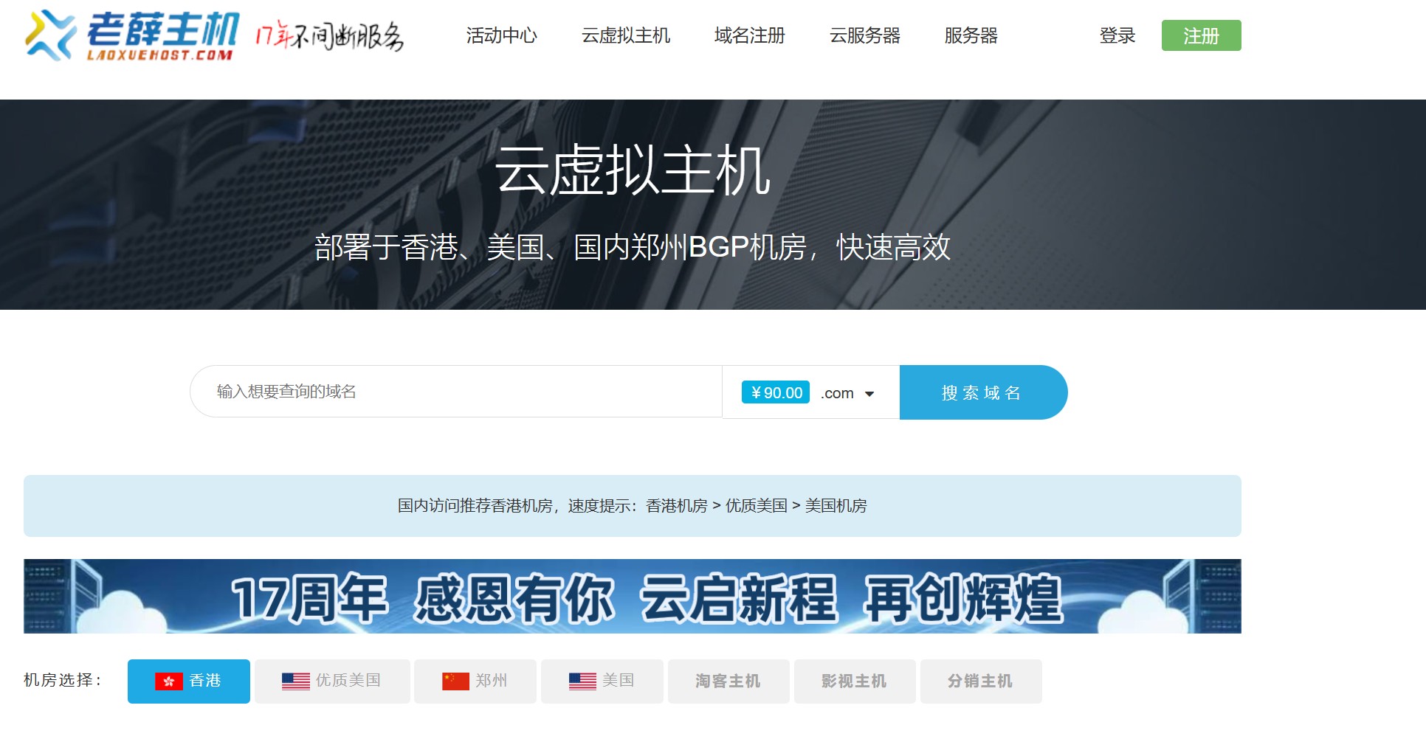The height and width of the screenshot is (739, 1426).
Task: Open the 17周年 anniversary banner
Action: point(632,596)
